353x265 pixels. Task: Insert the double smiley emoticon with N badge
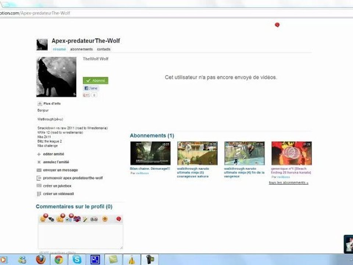click(x=60, y=219)
